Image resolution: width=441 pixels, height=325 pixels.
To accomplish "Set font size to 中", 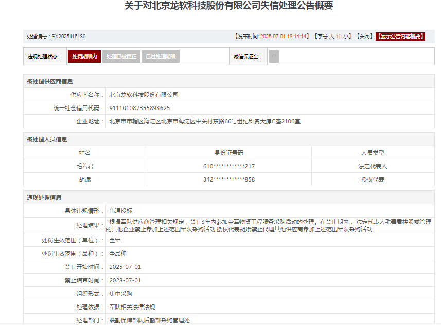I will [339, 37].
